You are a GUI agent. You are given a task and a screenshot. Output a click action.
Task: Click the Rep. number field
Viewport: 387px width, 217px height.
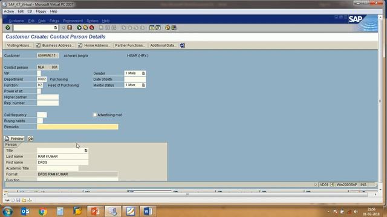(x=48, y=103)
